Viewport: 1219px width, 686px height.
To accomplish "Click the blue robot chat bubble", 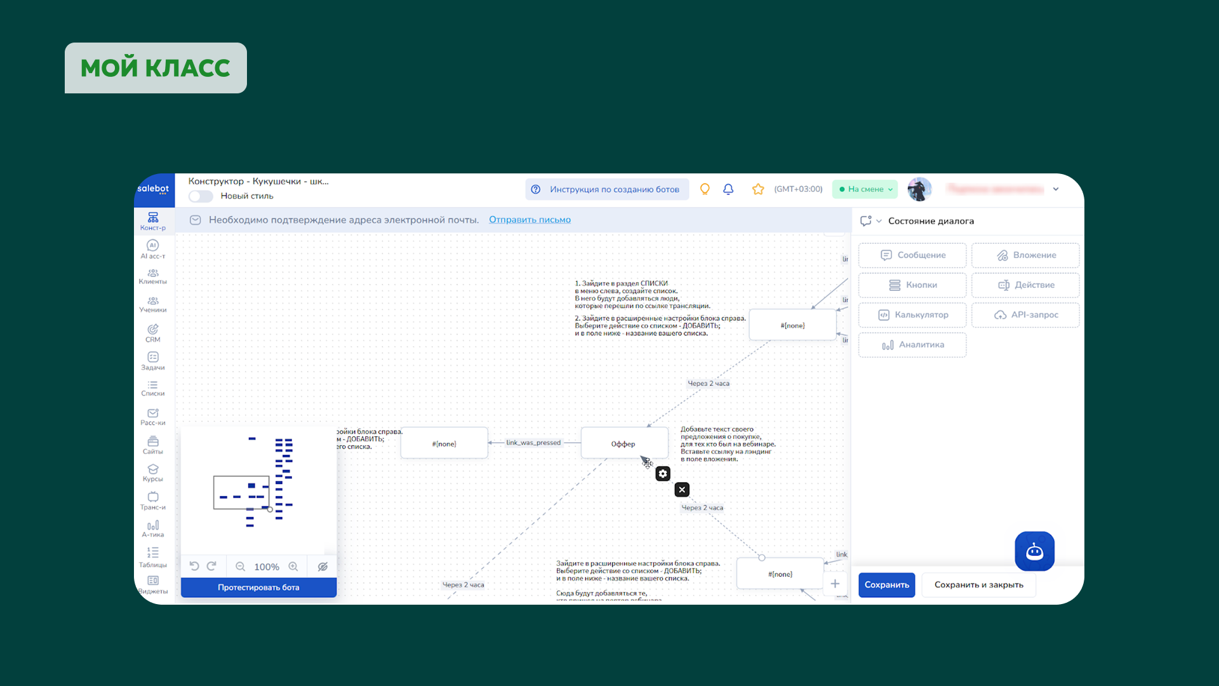I will click(x=1034, y=551).
